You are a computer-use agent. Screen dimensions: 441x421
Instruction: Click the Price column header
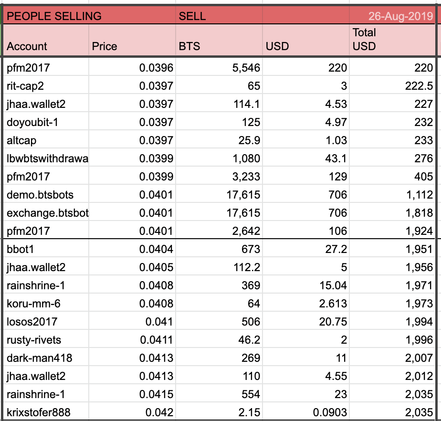[104, 46]
